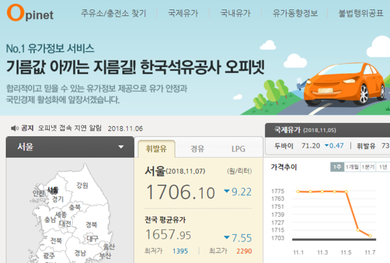The image size is (390, 263).
Task: Select the 1분기 price trend period
Action: (368, 167)
